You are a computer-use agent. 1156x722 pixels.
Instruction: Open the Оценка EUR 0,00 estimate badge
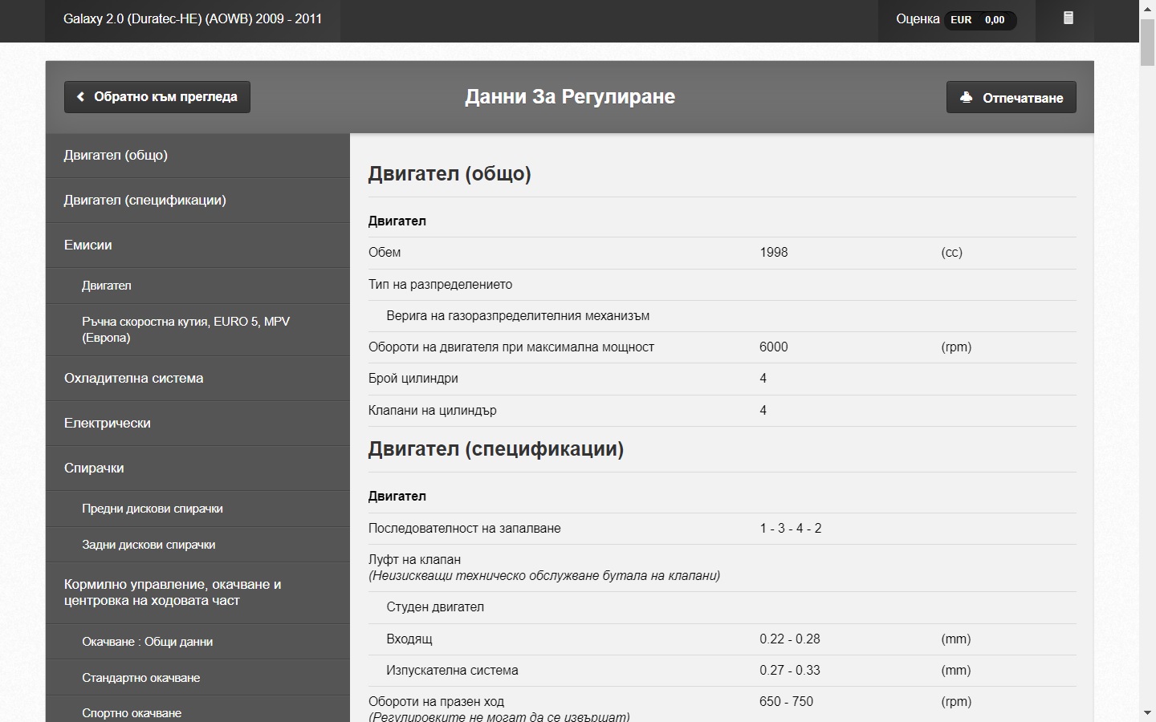[x=955, y=20]
